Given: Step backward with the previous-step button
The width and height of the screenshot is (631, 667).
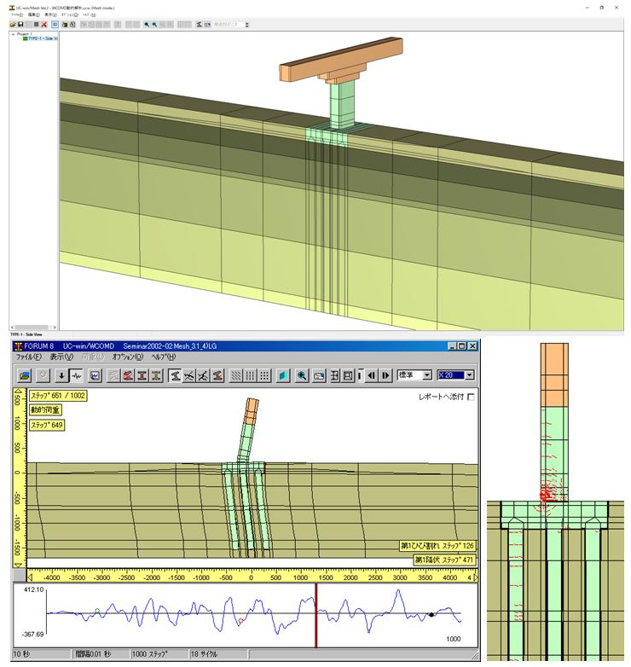Looking at the screenshot, I should (x=372, y=375).
